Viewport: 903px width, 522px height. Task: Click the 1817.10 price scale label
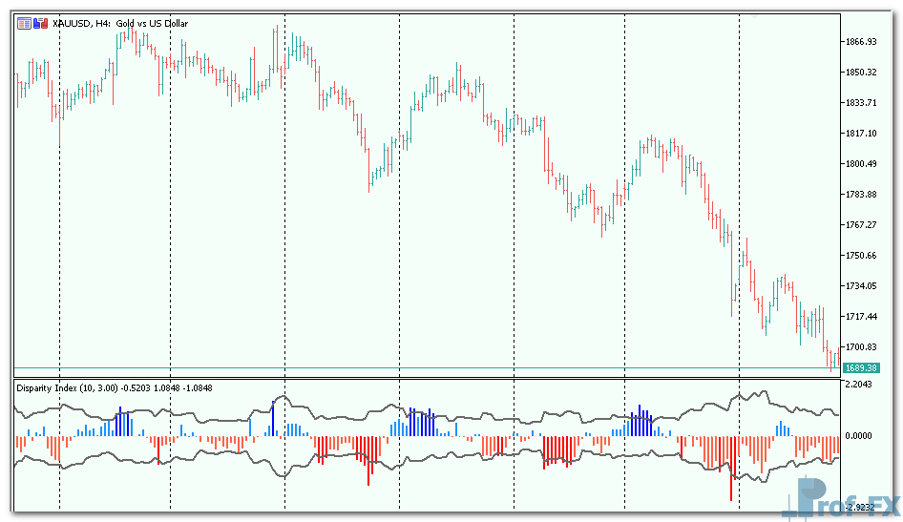(860, 134)
